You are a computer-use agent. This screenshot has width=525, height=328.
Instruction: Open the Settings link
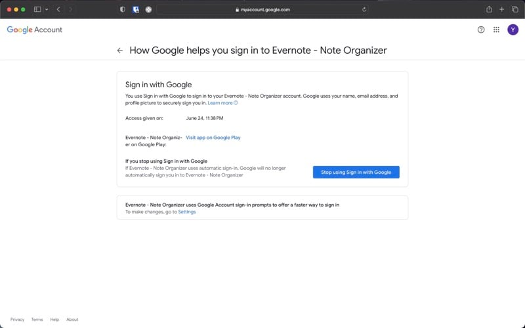point(187,212)
